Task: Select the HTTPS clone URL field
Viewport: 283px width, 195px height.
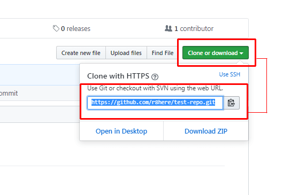Action: (x=155, y=103)
